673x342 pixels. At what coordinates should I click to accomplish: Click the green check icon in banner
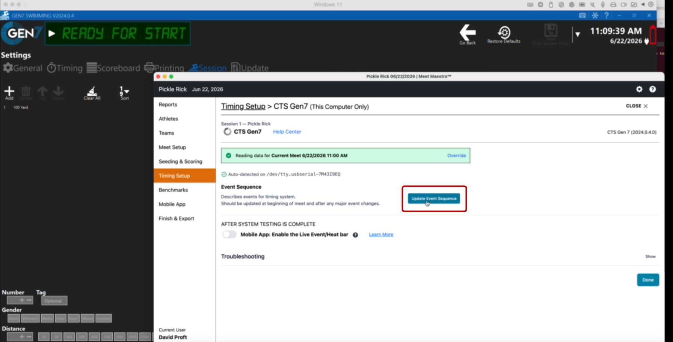click(x=228, y=156)
